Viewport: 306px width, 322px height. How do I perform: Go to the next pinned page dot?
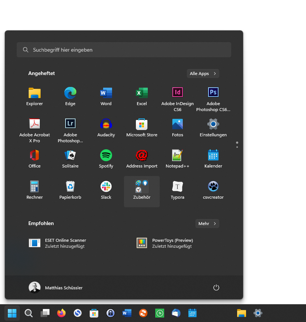click(x=237, y=147)
